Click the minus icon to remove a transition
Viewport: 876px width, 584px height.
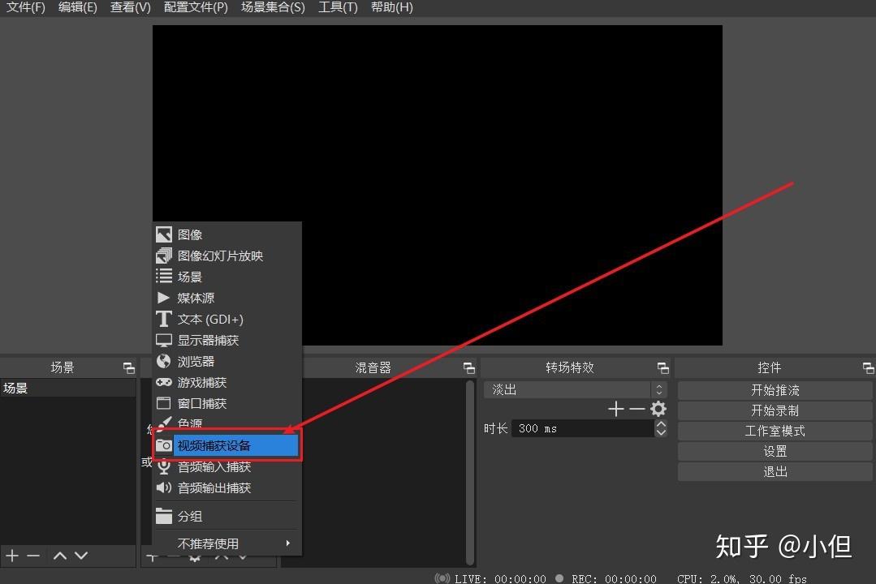click(x=637, y=409)
